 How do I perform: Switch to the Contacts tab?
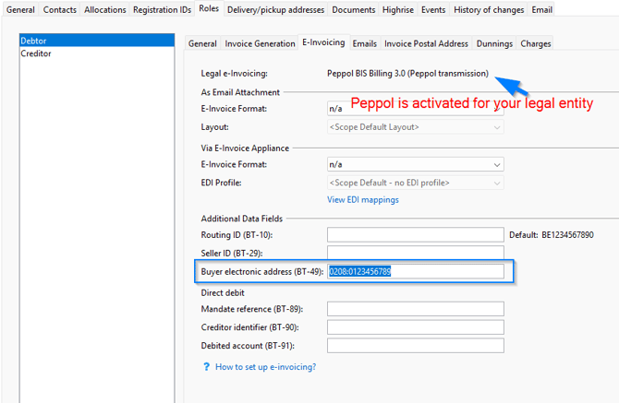(60, 10)
